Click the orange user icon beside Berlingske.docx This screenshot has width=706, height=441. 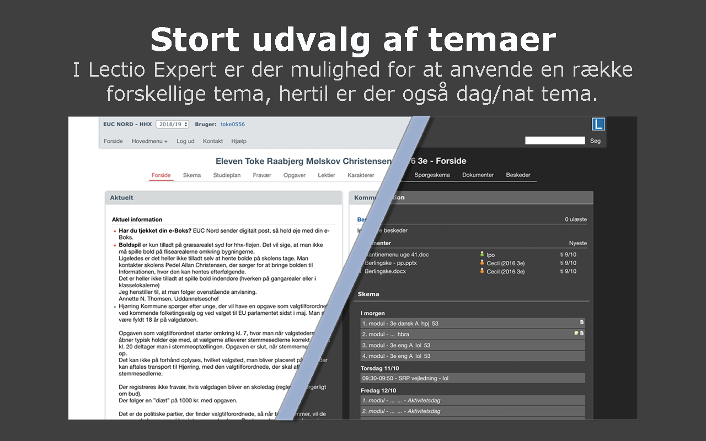(482, 271)
